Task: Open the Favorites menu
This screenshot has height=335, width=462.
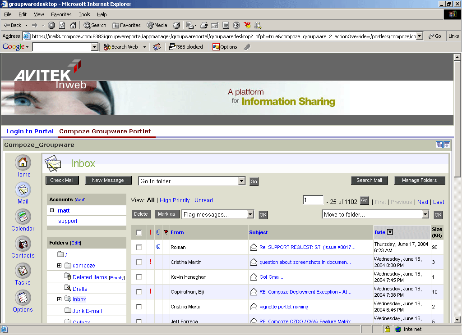Action: [x=61, y=14]
